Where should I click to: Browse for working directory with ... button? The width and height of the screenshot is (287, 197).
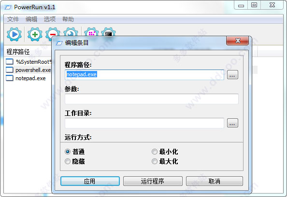(x=232, y=123)
